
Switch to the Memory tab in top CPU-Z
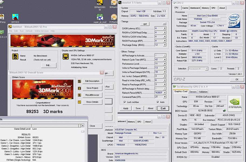205,8
